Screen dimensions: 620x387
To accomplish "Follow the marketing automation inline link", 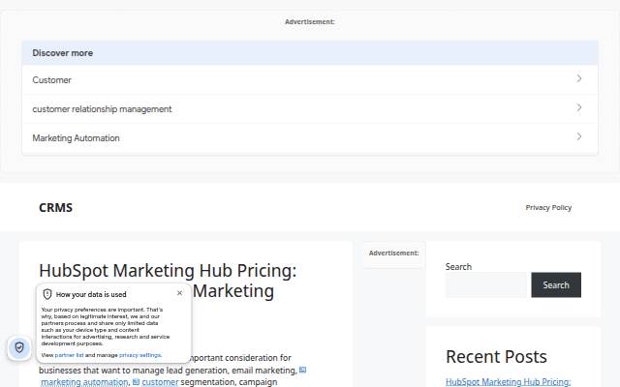I will [84, 382].
